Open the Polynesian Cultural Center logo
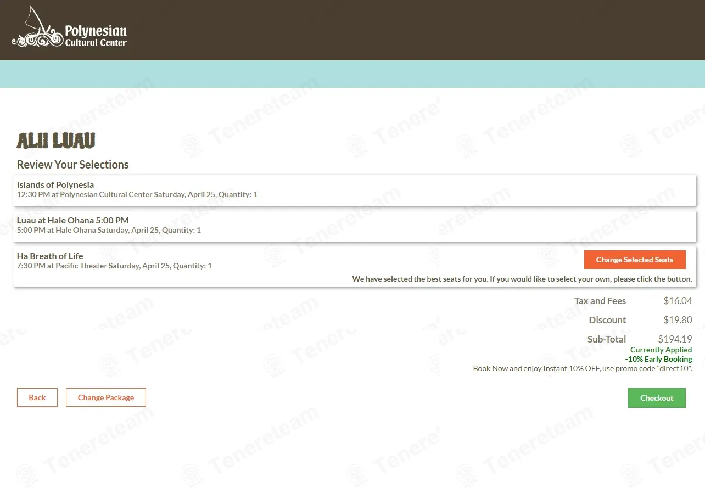Screen dimensions: 705x488 tap(69, 27)
